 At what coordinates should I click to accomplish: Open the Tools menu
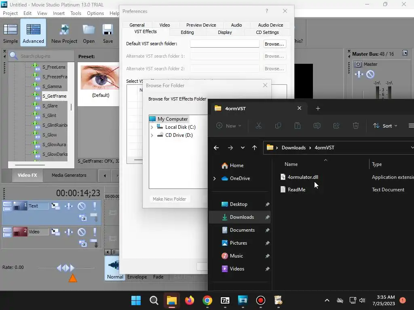click(x=76, y=13)
